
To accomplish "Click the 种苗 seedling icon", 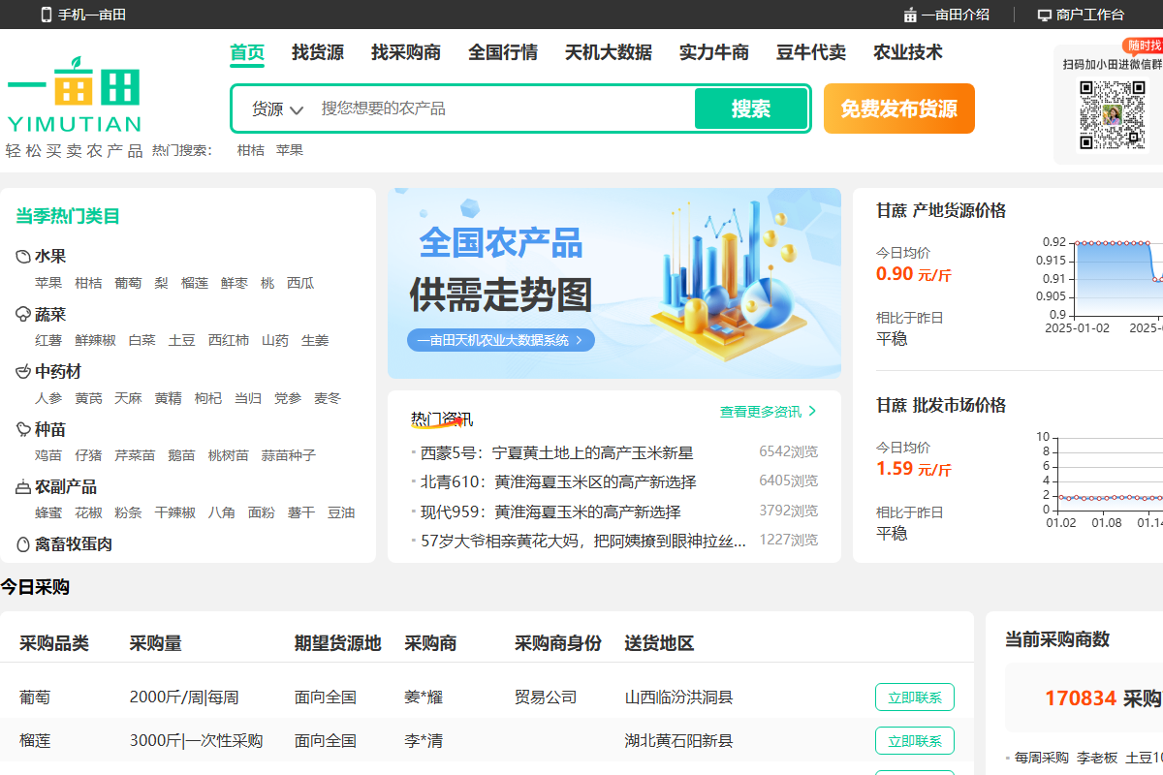I will [23, 429].
